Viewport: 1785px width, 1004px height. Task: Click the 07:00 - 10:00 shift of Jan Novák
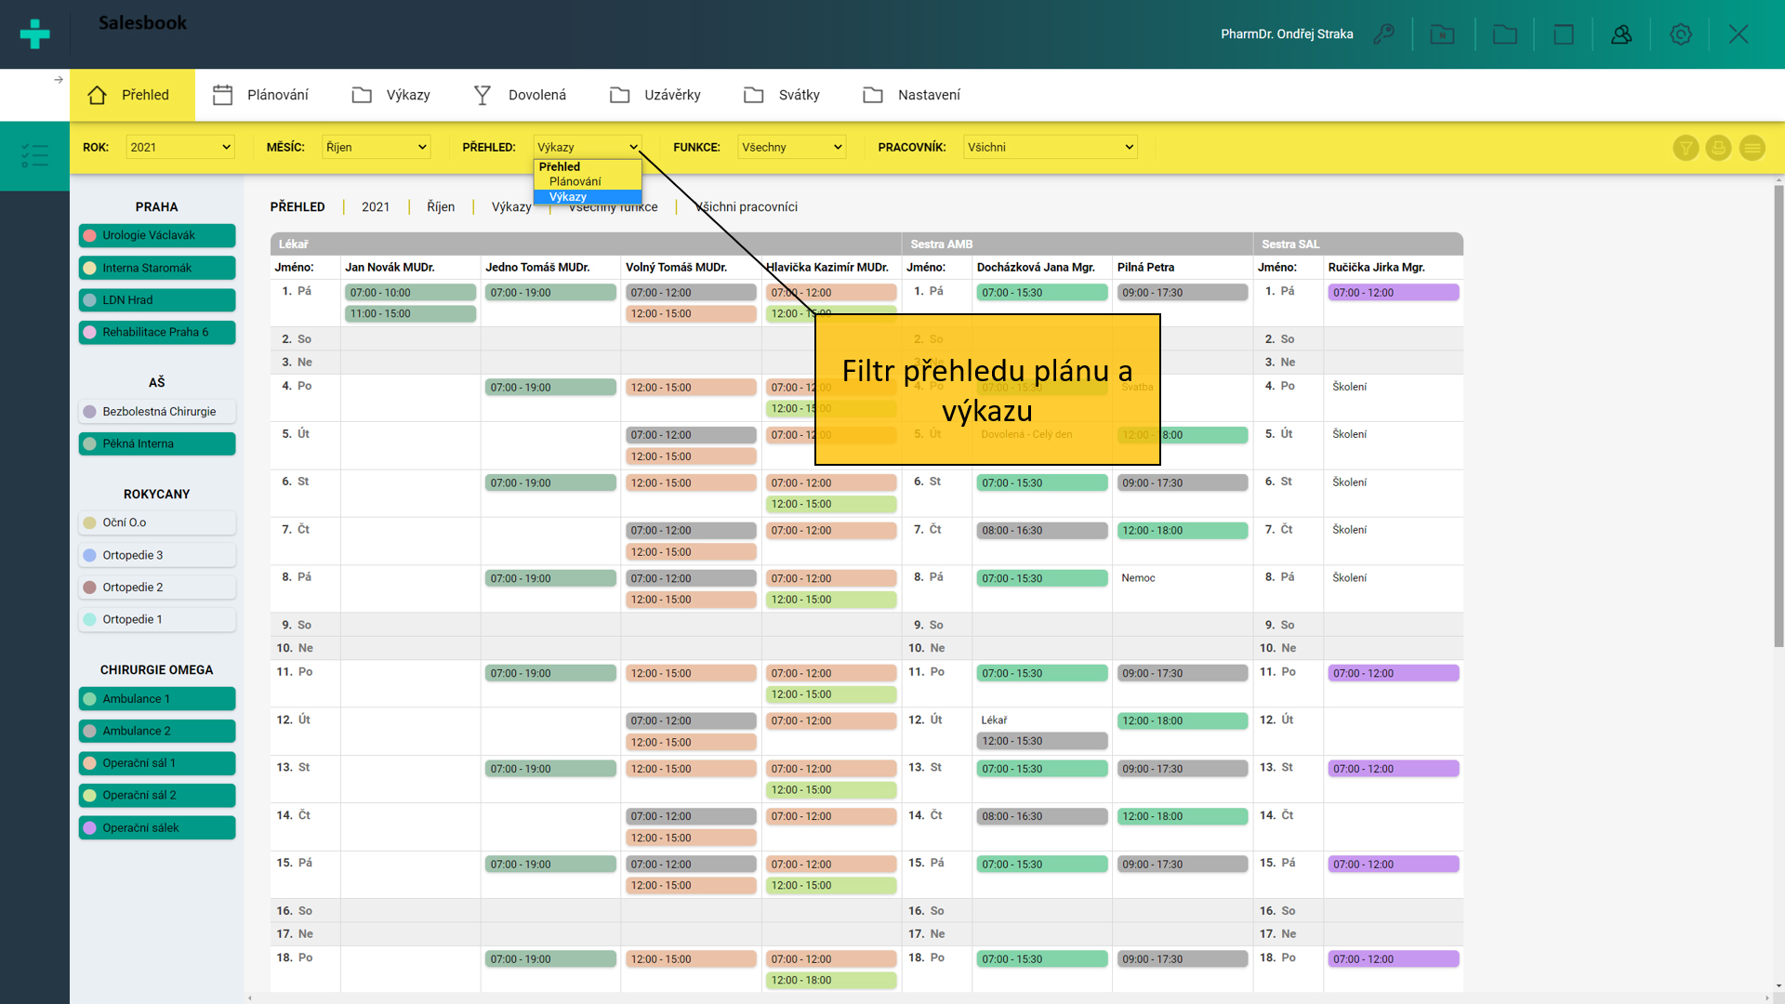coord(410,293)
